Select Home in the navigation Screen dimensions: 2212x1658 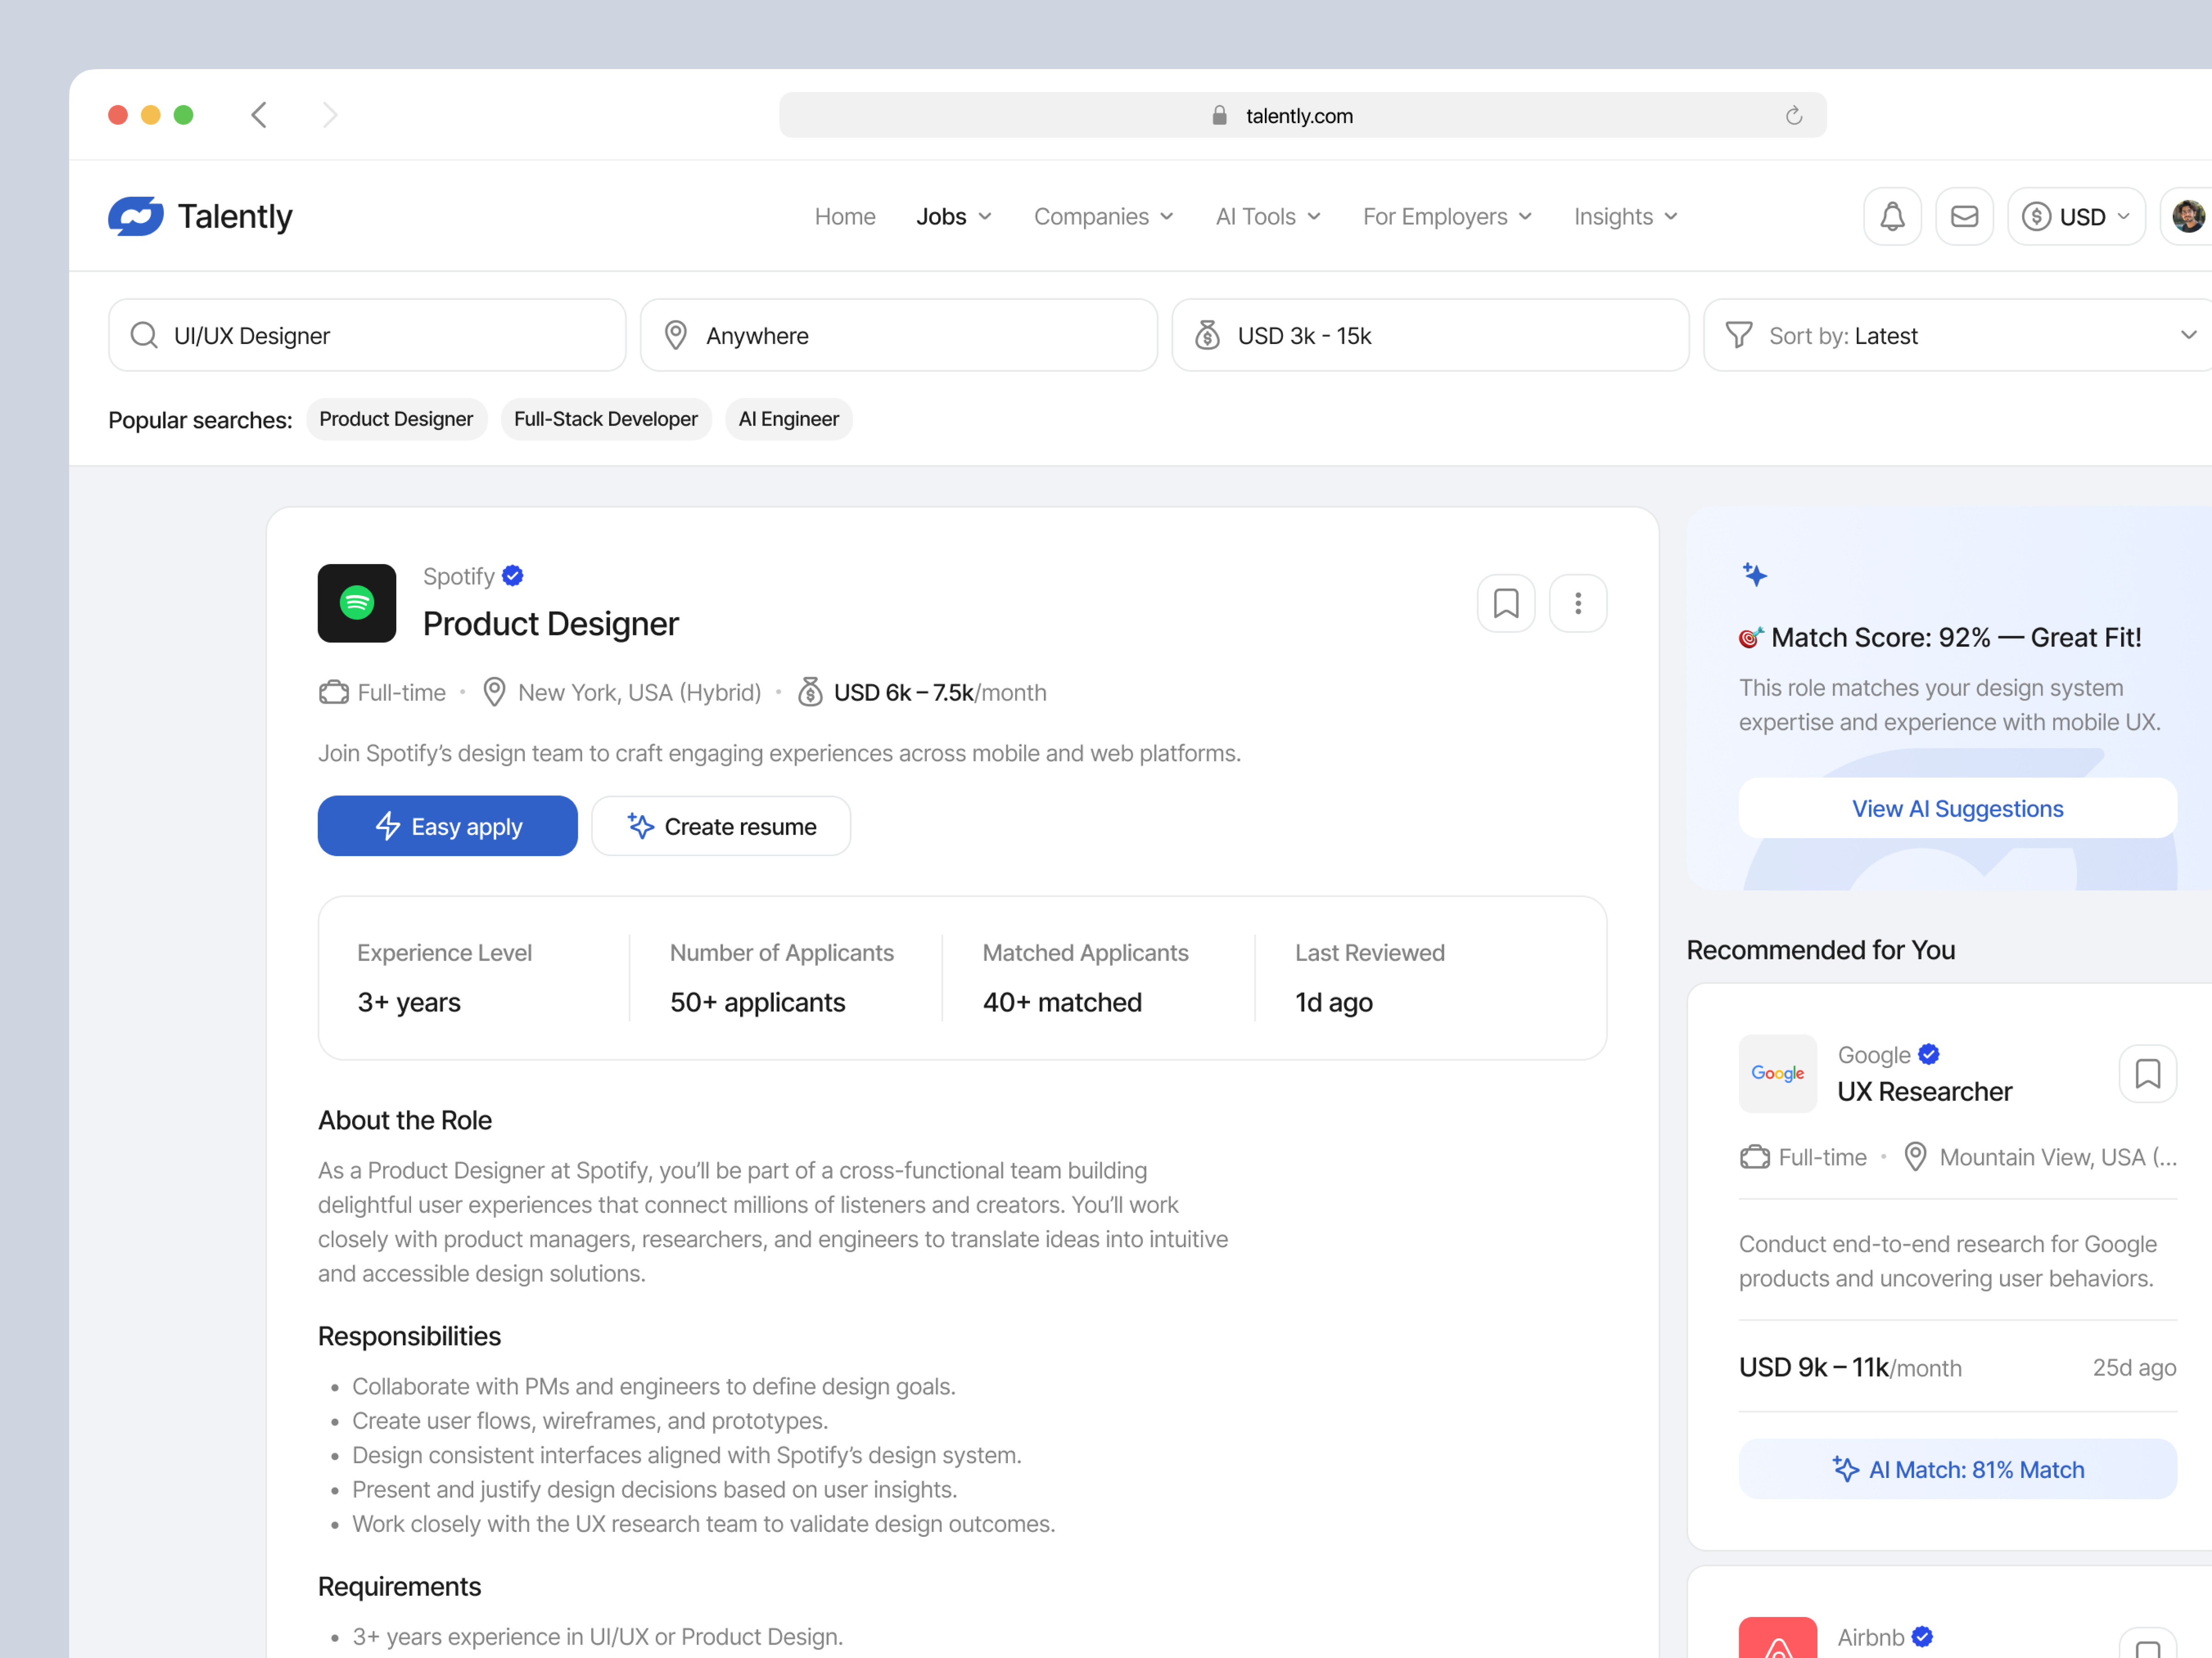click(x=845, y=216)
